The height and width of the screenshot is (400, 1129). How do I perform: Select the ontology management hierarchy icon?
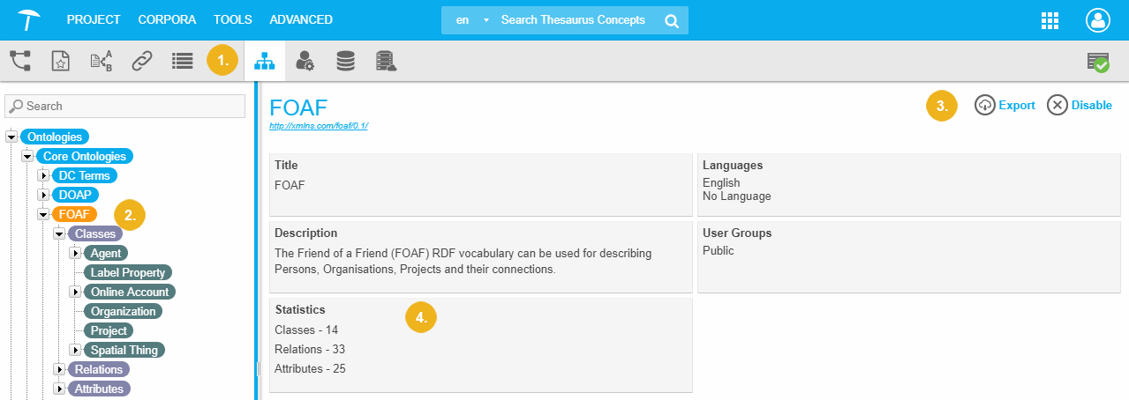(264, 61)
